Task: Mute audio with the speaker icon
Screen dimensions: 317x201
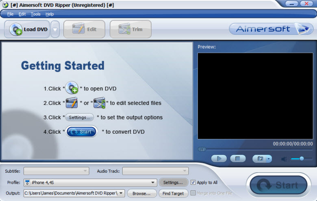Action: click(284, 159)
